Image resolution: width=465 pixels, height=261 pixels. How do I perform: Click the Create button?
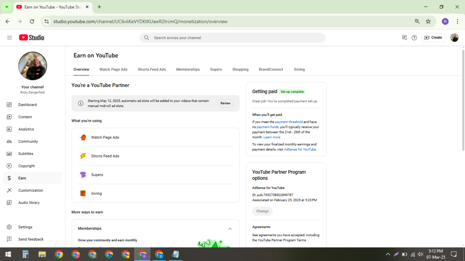point(434,38)
